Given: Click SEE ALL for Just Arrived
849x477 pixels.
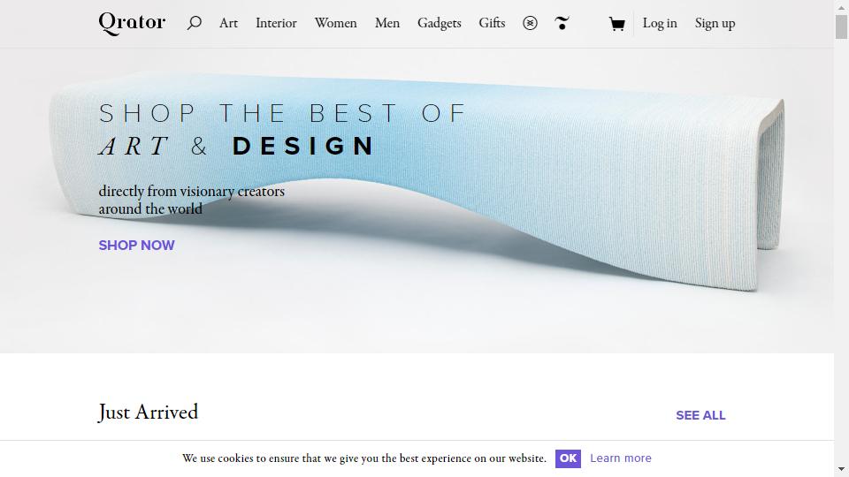Looking at the screenshot, I should tap(700, 415).
